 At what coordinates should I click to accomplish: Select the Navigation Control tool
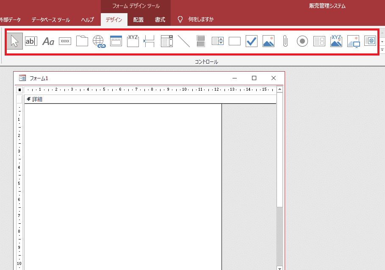[x=116, y=41]
